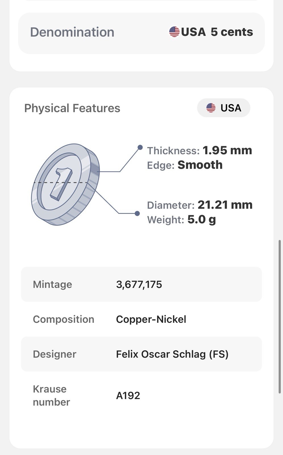Click the vertical scrollbar on right edge
The image size is (283, 455).
pyautogui.click(x=280, y=317)
